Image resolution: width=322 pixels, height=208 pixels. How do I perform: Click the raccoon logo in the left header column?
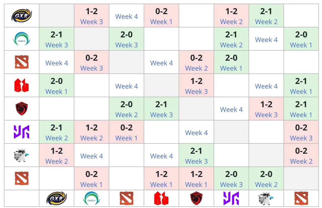(22, 155)
